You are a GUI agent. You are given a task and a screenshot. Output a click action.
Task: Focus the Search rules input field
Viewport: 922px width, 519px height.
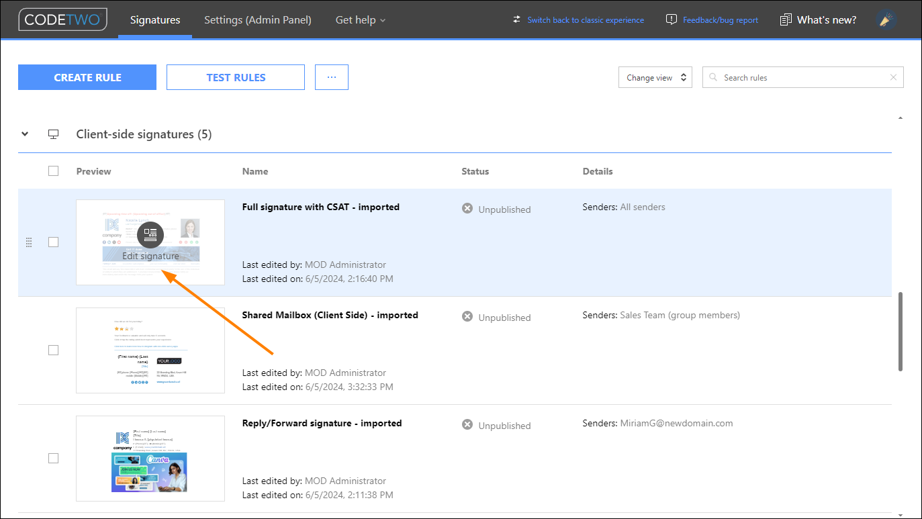pyautogui.click(x=803, y=77)
